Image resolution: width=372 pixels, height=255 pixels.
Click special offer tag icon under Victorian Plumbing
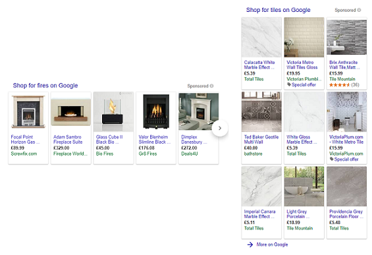pyautogui.click(x=289, y=84)
